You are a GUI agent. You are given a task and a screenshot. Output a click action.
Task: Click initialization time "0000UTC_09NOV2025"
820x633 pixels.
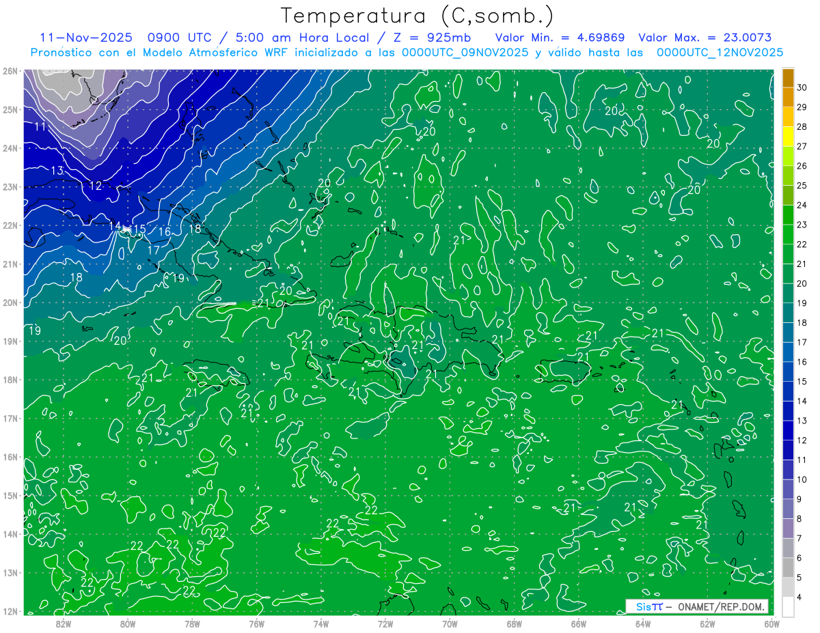[x=465, y=53]
